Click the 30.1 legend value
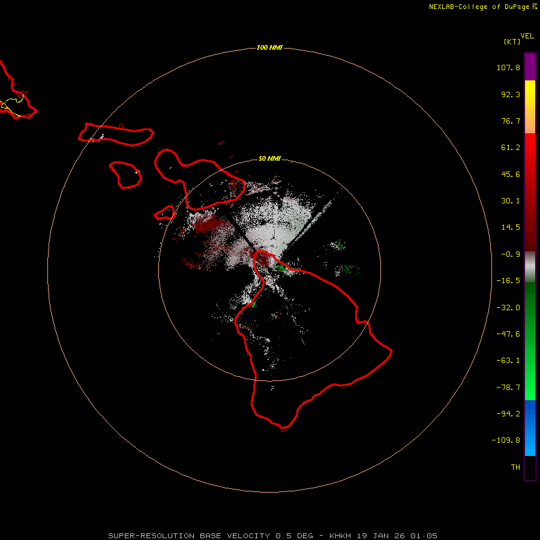This screenshot has height=540, width=540. point(511,201)
